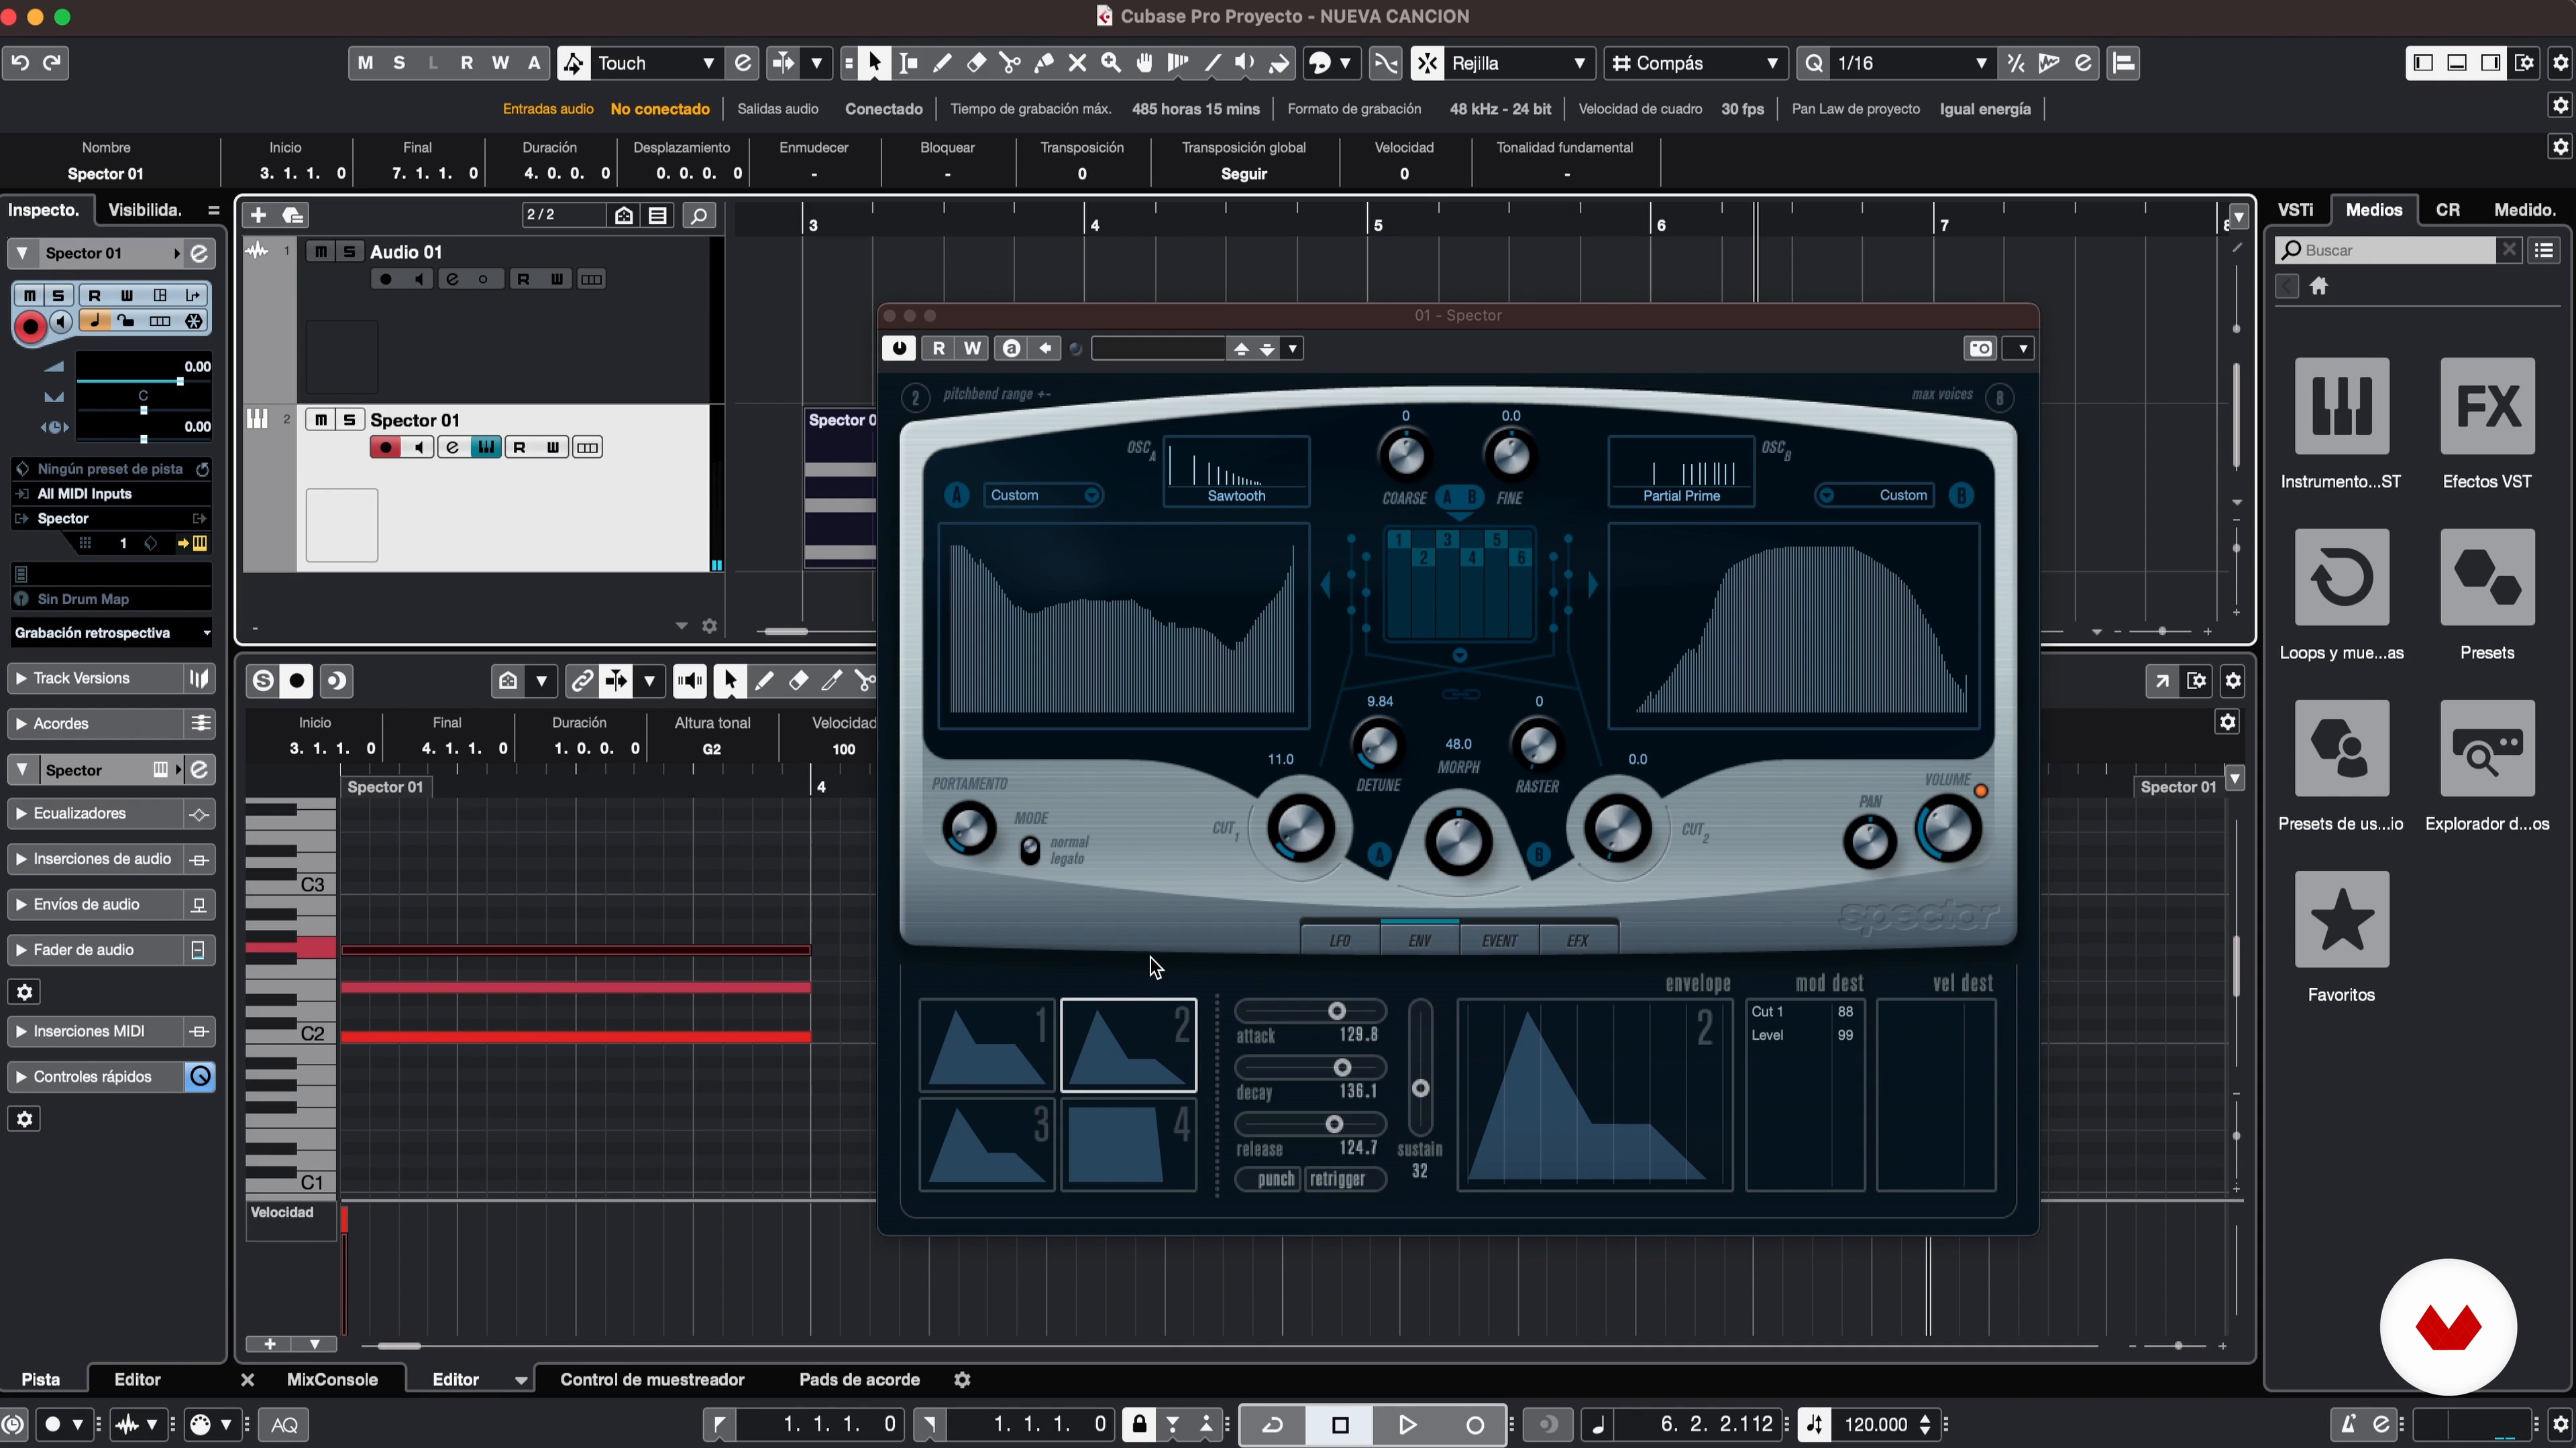Select the Range Selection tool
Image resolution: width=2576 pixels, height=1448 pixels.
(909, 63)
